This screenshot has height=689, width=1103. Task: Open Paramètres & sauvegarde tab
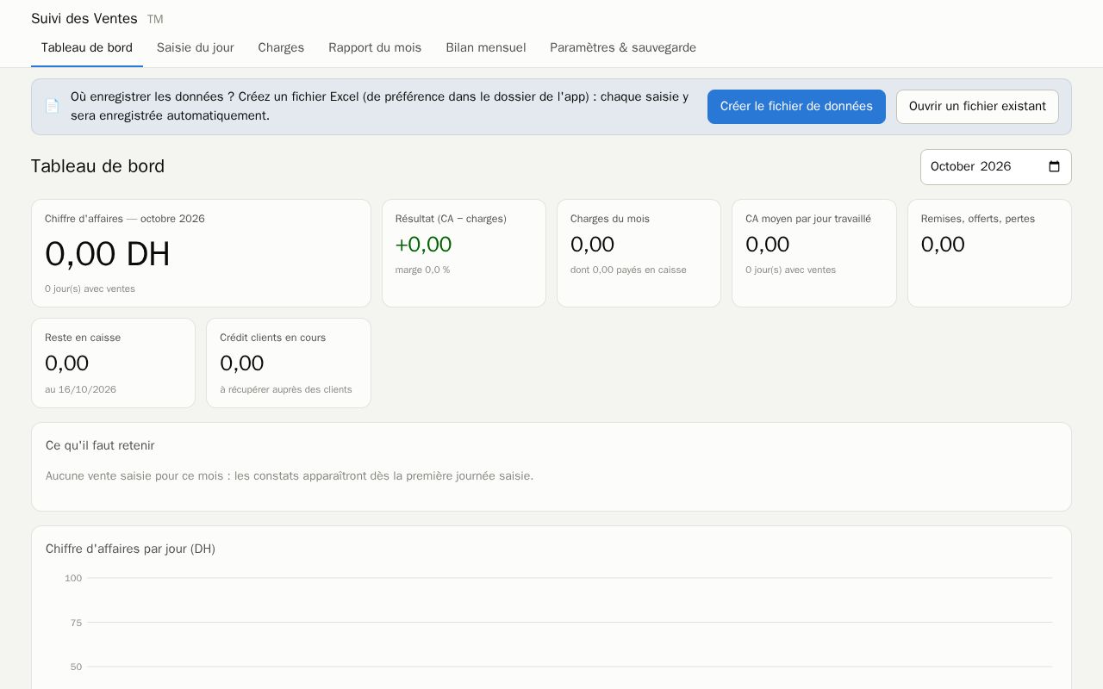pos(623,48)
